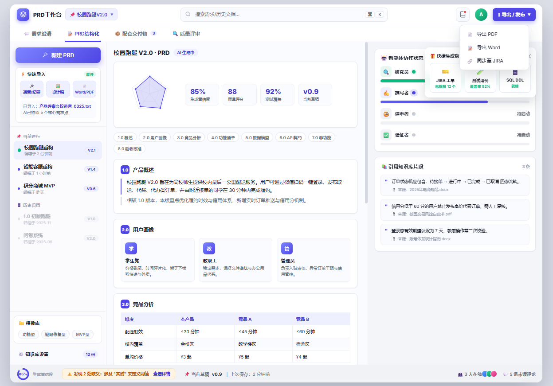Image resolution: width=553 pixels, height=386 pixels.
Task: Click the radar chart thumbnail
Action: click(150, 93)
